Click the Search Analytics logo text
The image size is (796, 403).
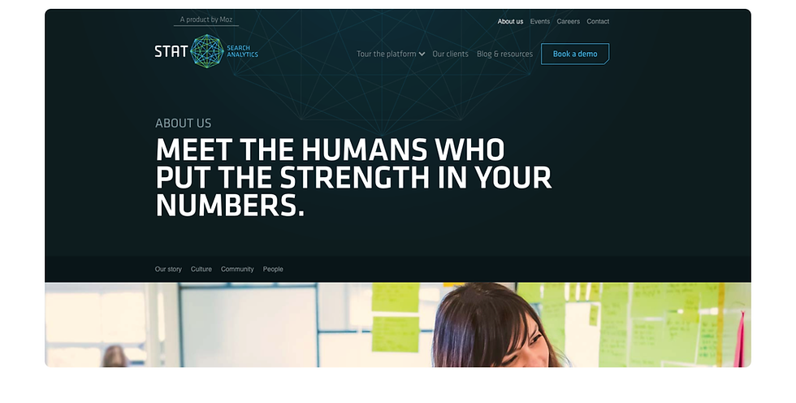click(x=242, y=51)
